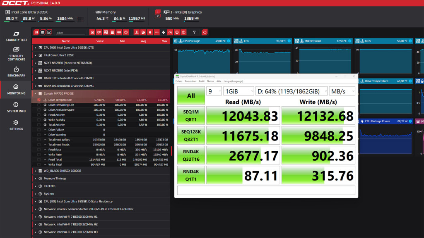The height and width of the screenshot is (238, 424).
Task: Toggle usage dial readings filter icon
Action: 177,32
